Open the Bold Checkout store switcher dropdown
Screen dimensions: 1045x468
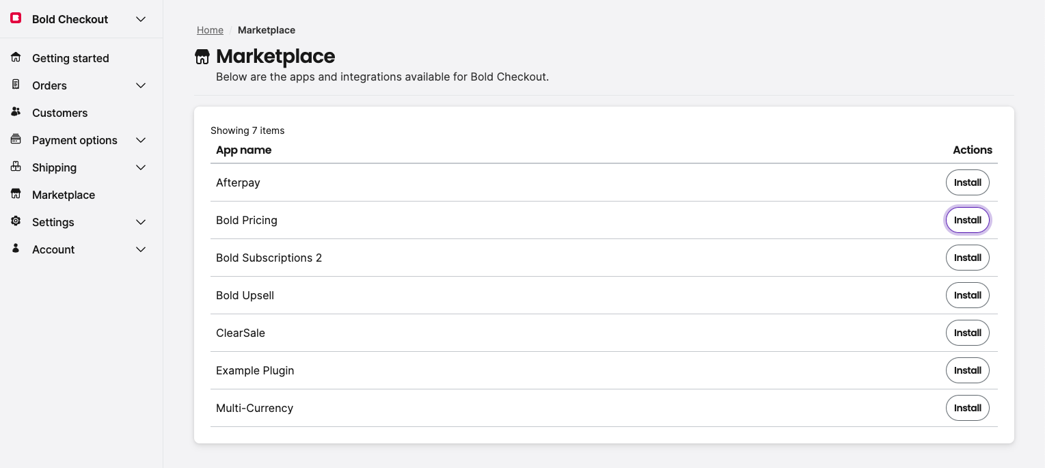141,19
